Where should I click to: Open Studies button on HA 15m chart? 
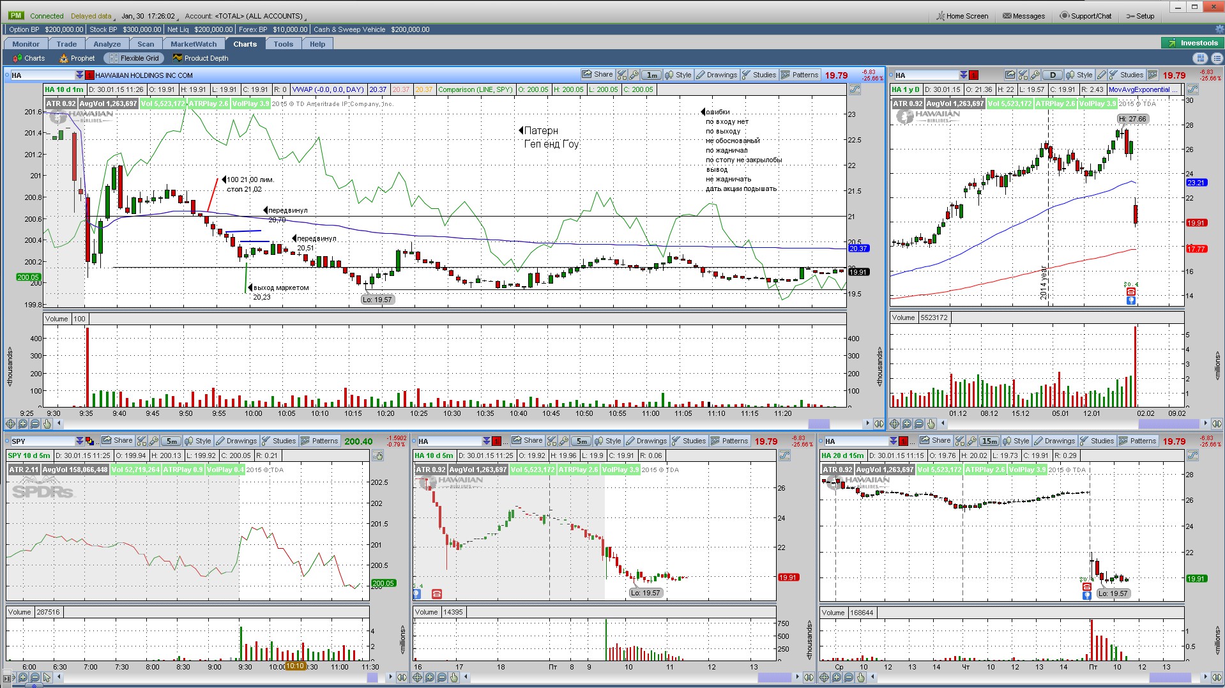coord(1097,441)
